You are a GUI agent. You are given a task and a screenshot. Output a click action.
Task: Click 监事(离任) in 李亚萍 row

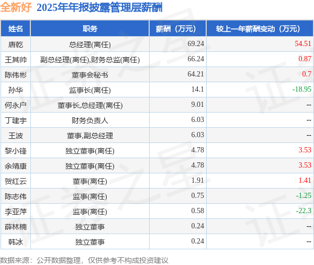click(90, 212)
